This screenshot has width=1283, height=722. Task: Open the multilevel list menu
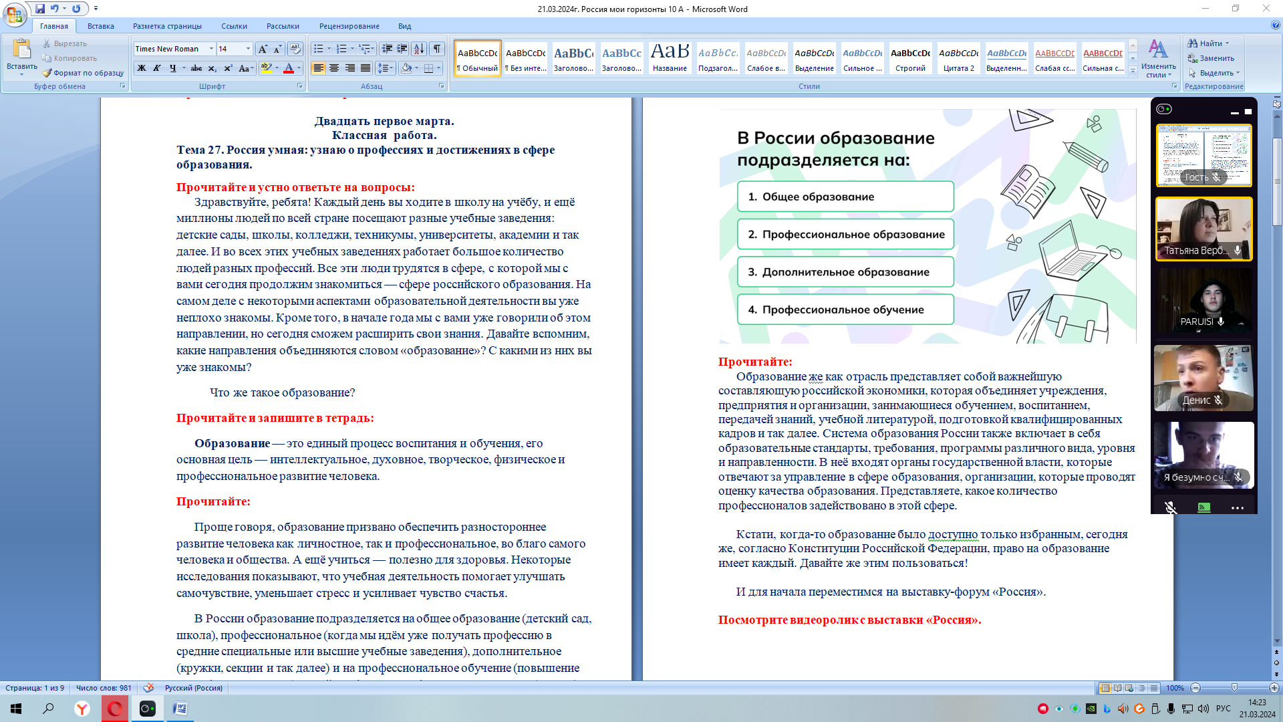(x=366, y=49)
